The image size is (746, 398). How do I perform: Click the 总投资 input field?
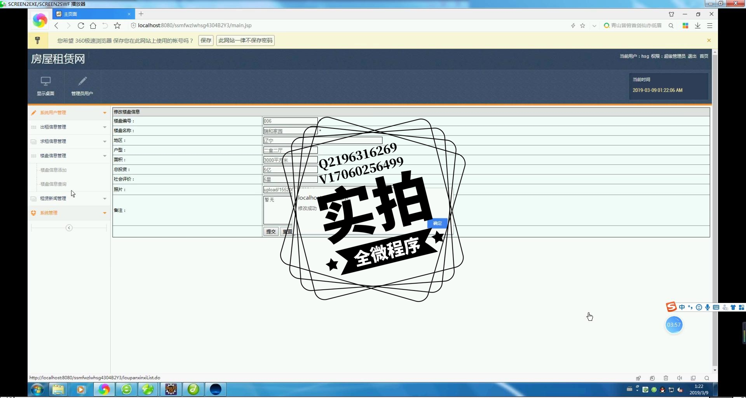click(x=290, y=170)
